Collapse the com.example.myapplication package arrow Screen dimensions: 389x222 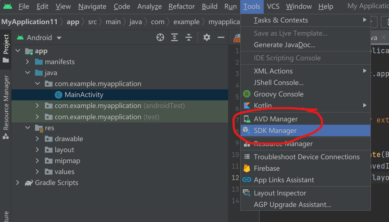coord(37,84)
